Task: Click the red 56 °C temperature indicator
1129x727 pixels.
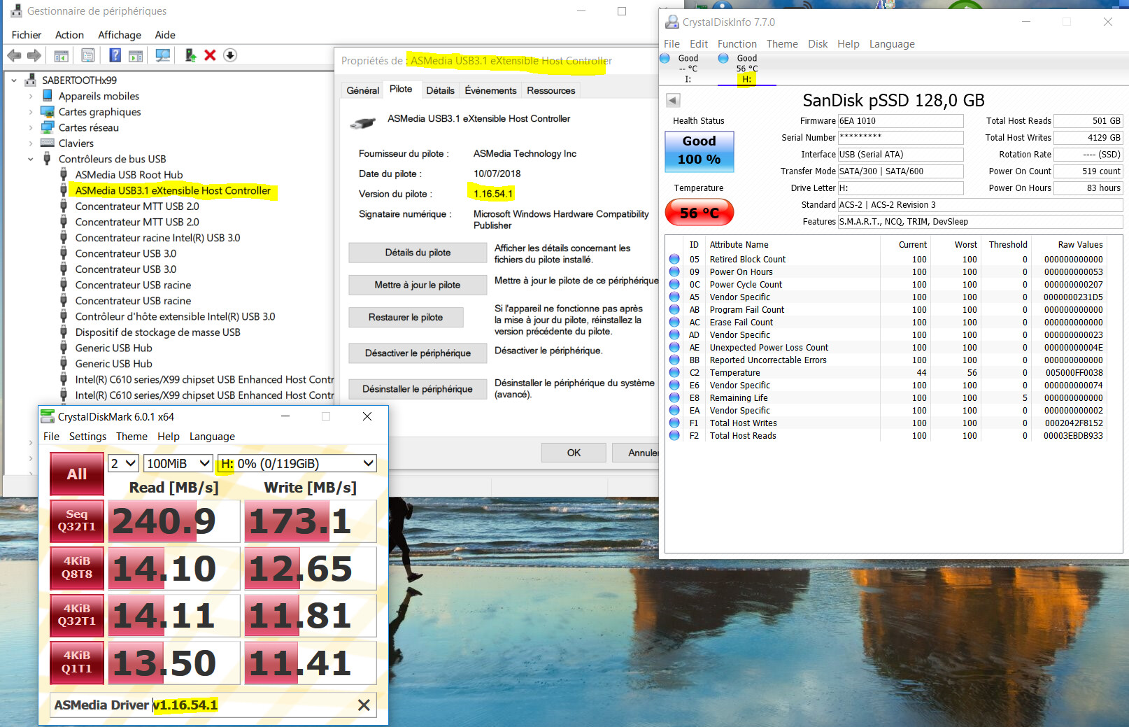Action: pos(699,213)
